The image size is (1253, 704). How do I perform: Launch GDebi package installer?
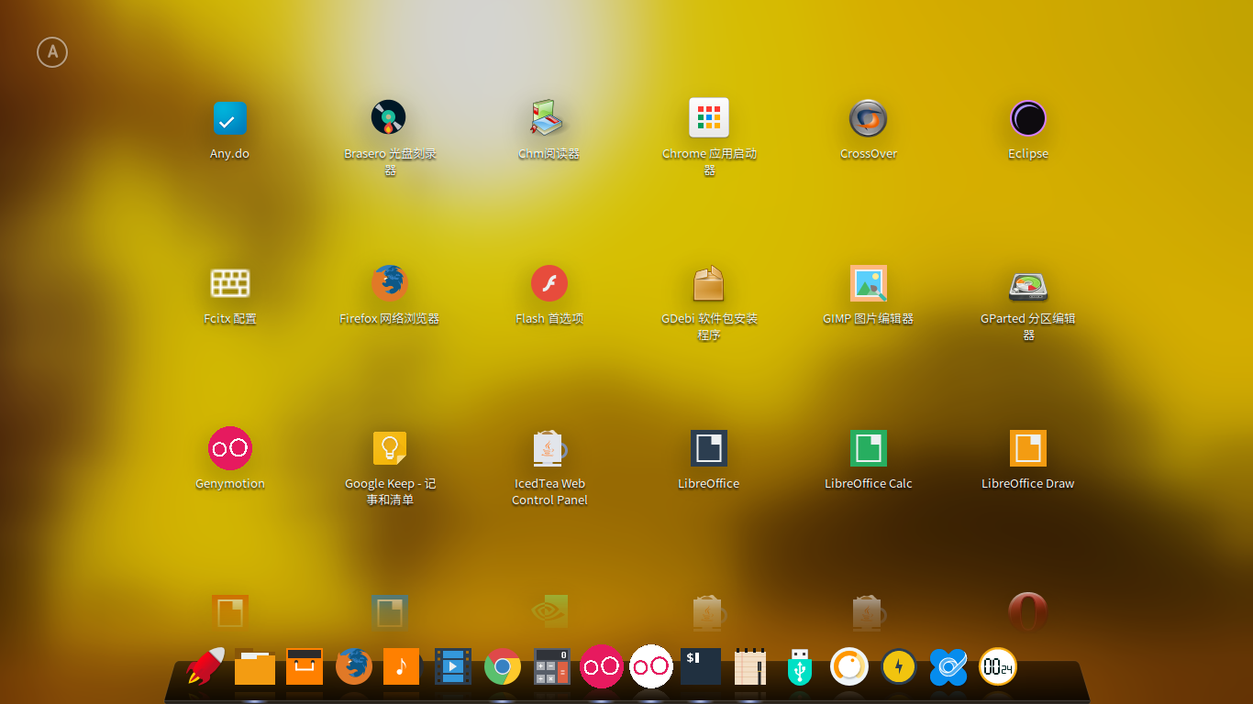tap(708, 284)
